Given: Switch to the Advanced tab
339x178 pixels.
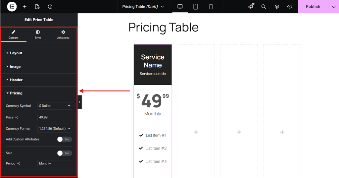Looking at the screenshot, I should click(x=63, y=34).
